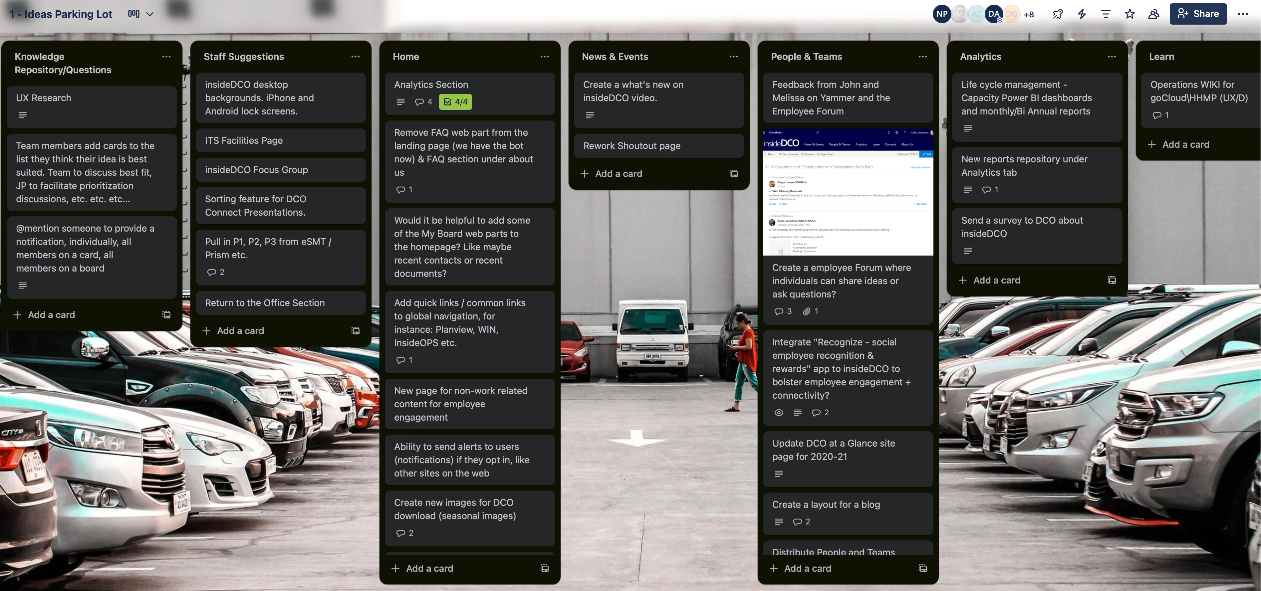Open the New page for non-work content card
The height and width of the screenshot is (591, 1261).
tap(469, 404)
